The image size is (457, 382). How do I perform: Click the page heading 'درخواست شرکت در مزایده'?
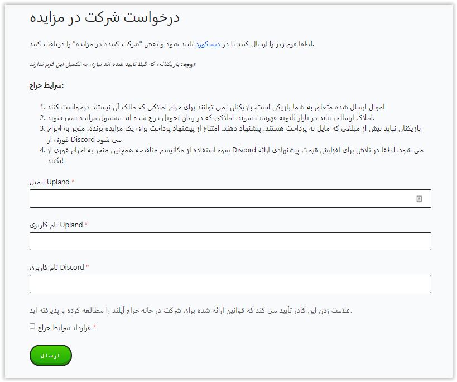pyautogui.click(x=104, y=17)
